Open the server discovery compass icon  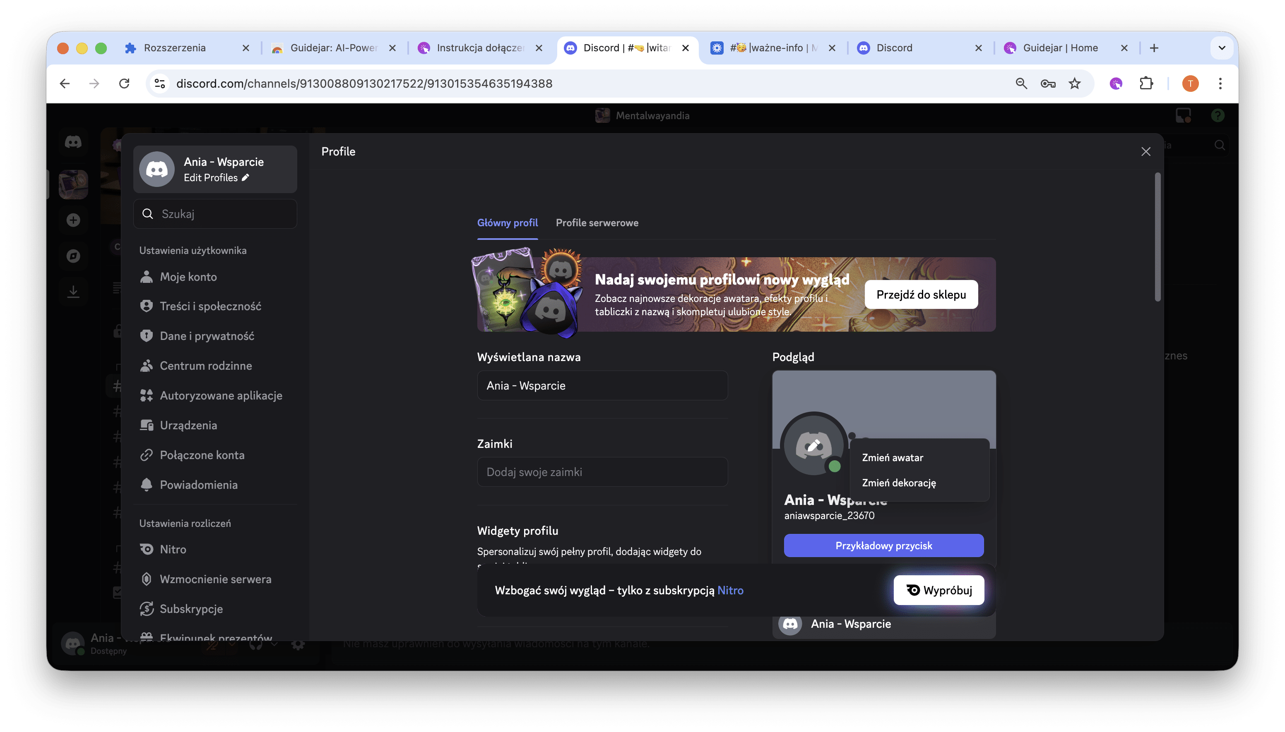point(73,256)
